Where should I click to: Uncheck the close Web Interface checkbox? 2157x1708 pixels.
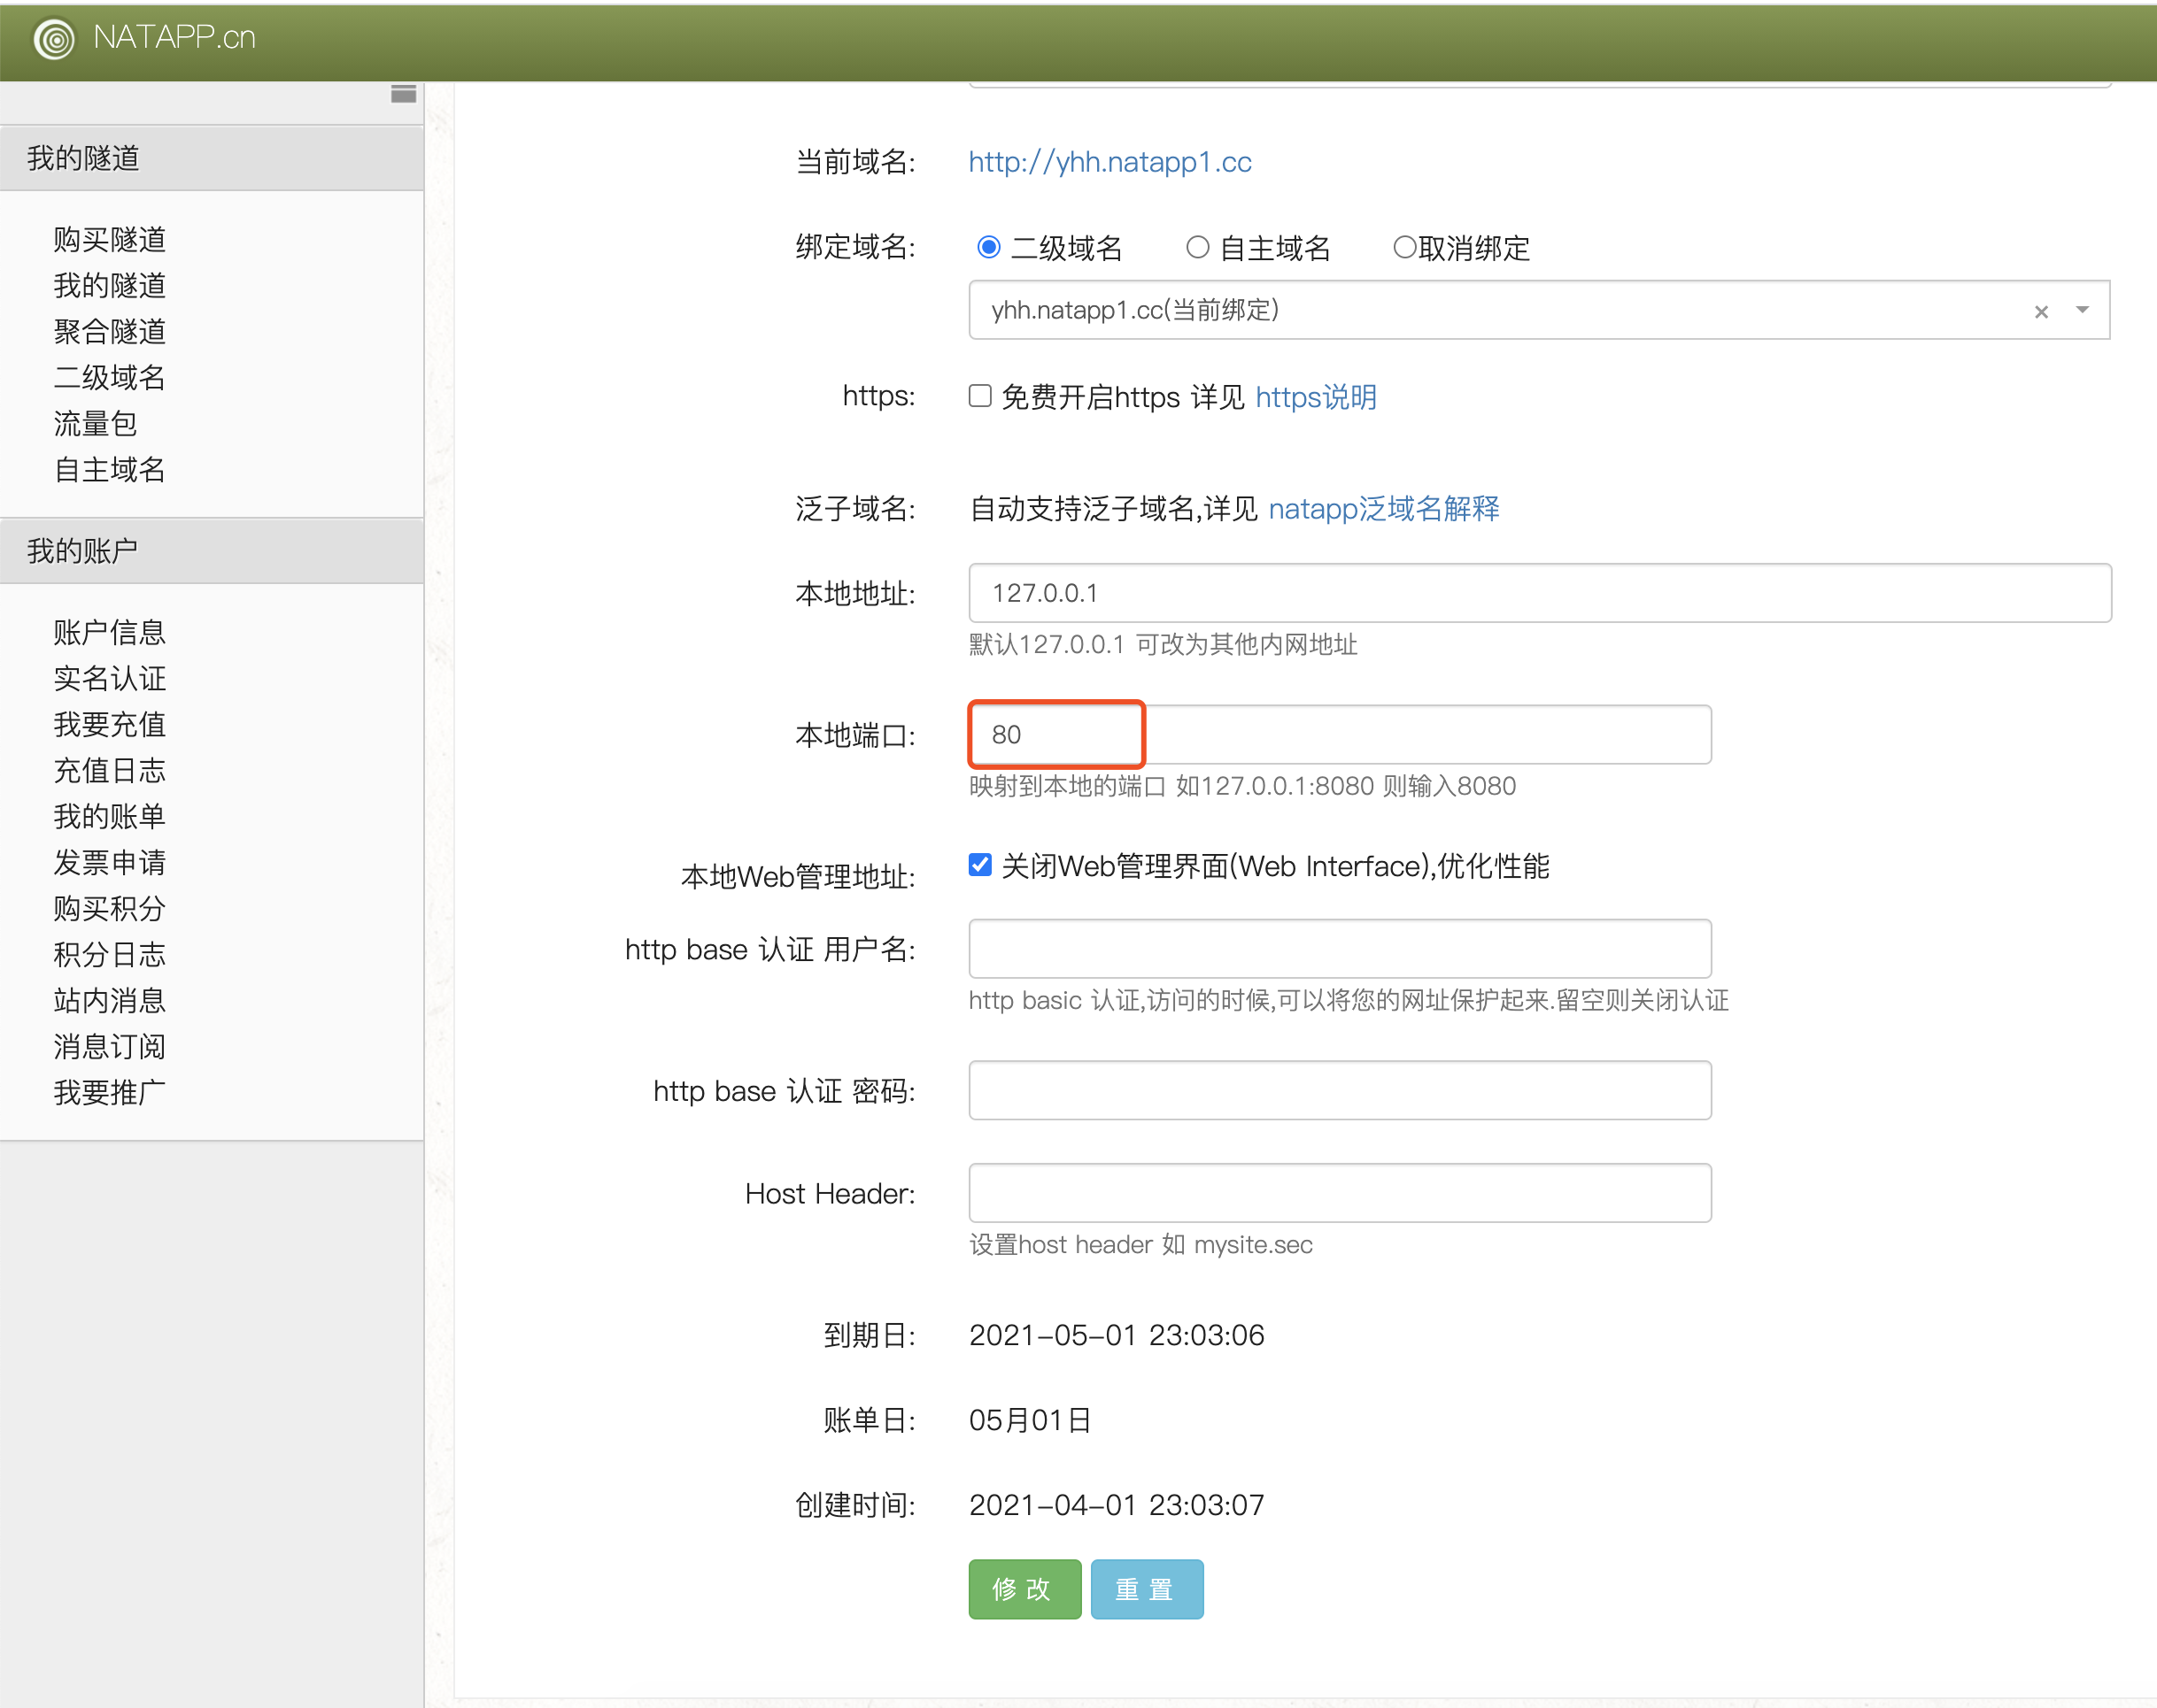980,865
